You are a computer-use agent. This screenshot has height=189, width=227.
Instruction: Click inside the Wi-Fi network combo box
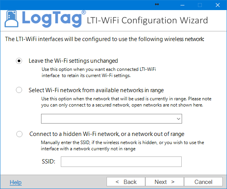(x=112, y=119)
